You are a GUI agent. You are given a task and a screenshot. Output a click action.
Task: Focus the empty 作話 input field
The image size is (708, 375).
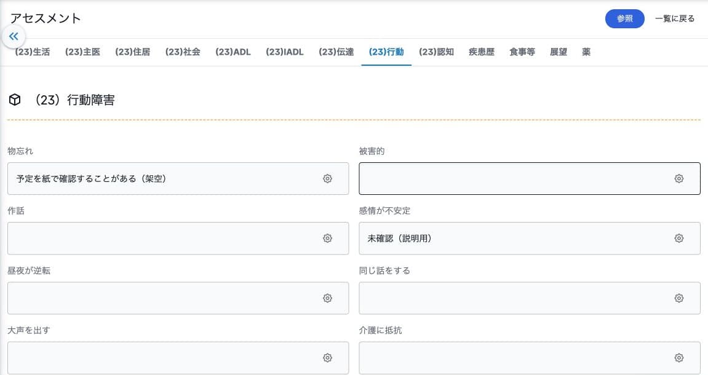[x=178, y=239]
